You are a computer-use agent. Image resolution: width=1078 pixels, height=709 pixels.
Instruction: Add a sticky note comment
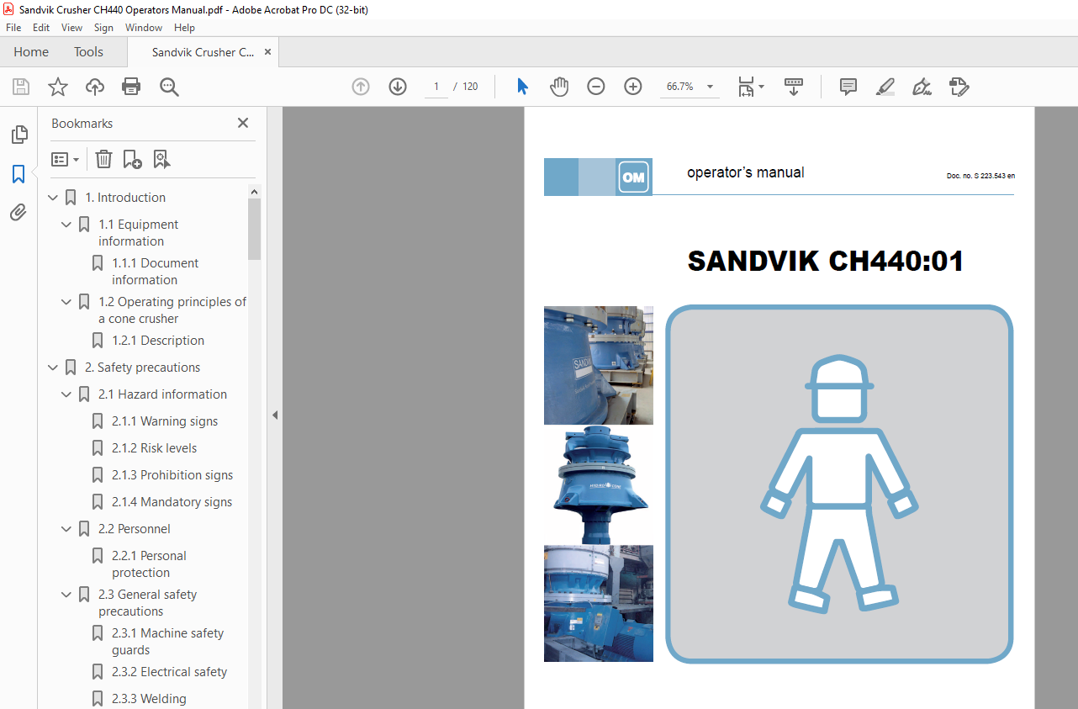848,87
